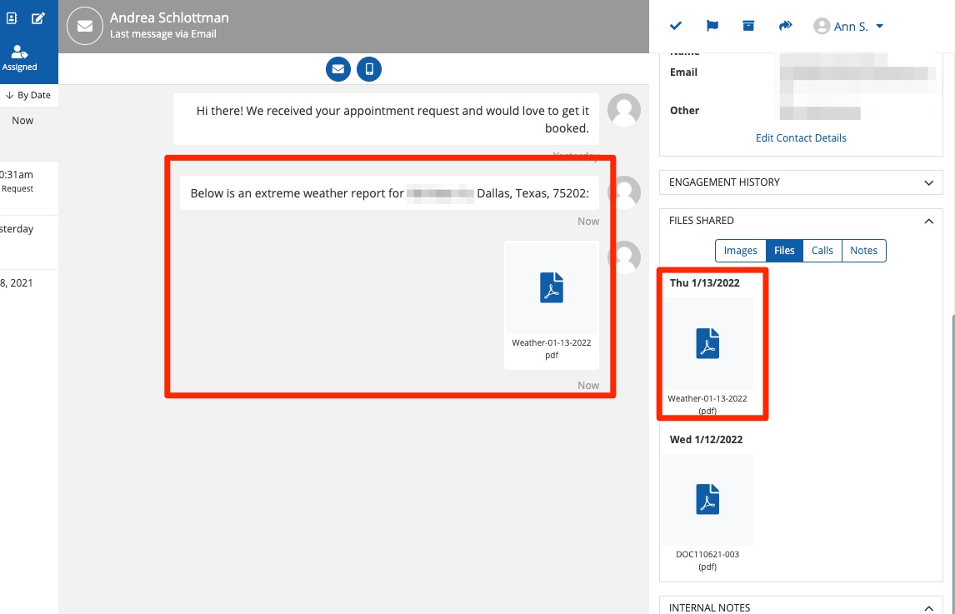Open the DOC110621-003 pdf file thumbnail
Screen dimensions: 955x614
(707, 500)
